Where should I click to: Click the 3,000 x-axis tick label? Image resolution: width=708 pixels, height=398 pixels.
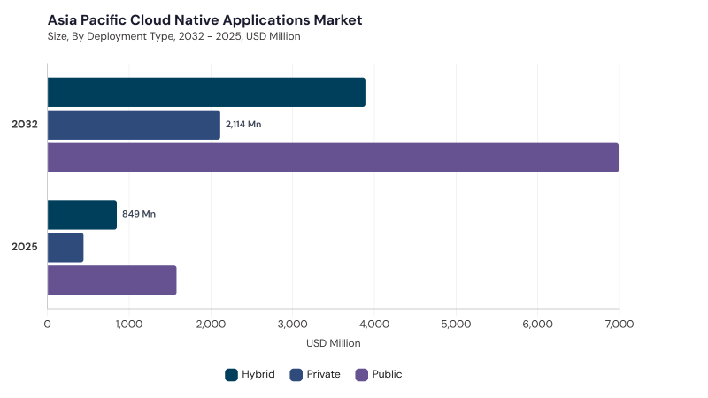click(293, 324)
